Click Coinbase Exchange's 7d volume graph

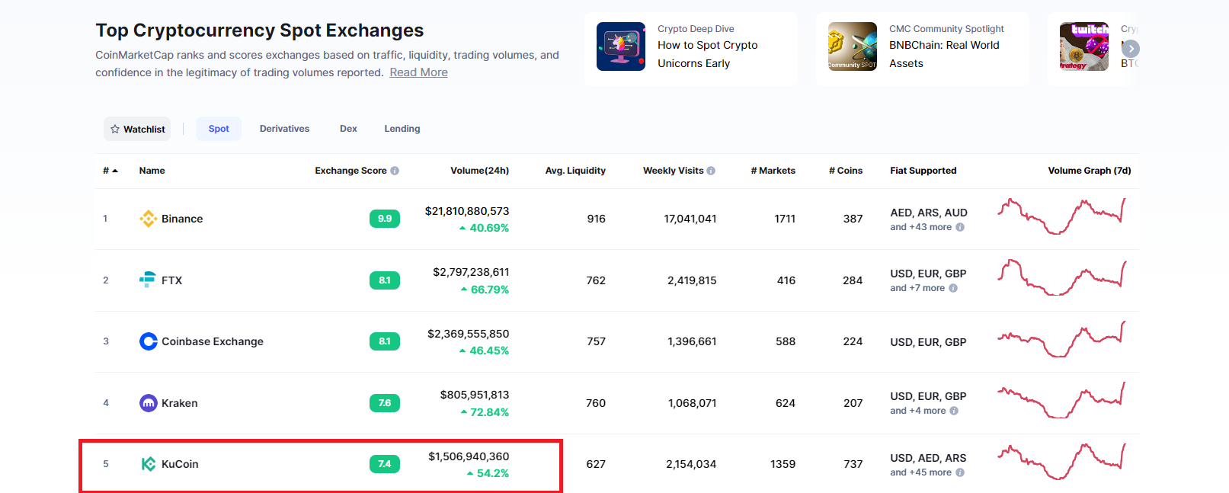(1061, 339)
